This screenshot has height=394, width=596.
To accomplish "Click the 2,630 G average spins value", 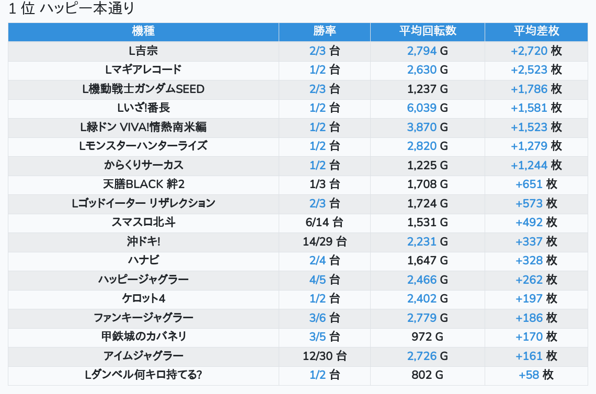I will click(x=427, y=70).
